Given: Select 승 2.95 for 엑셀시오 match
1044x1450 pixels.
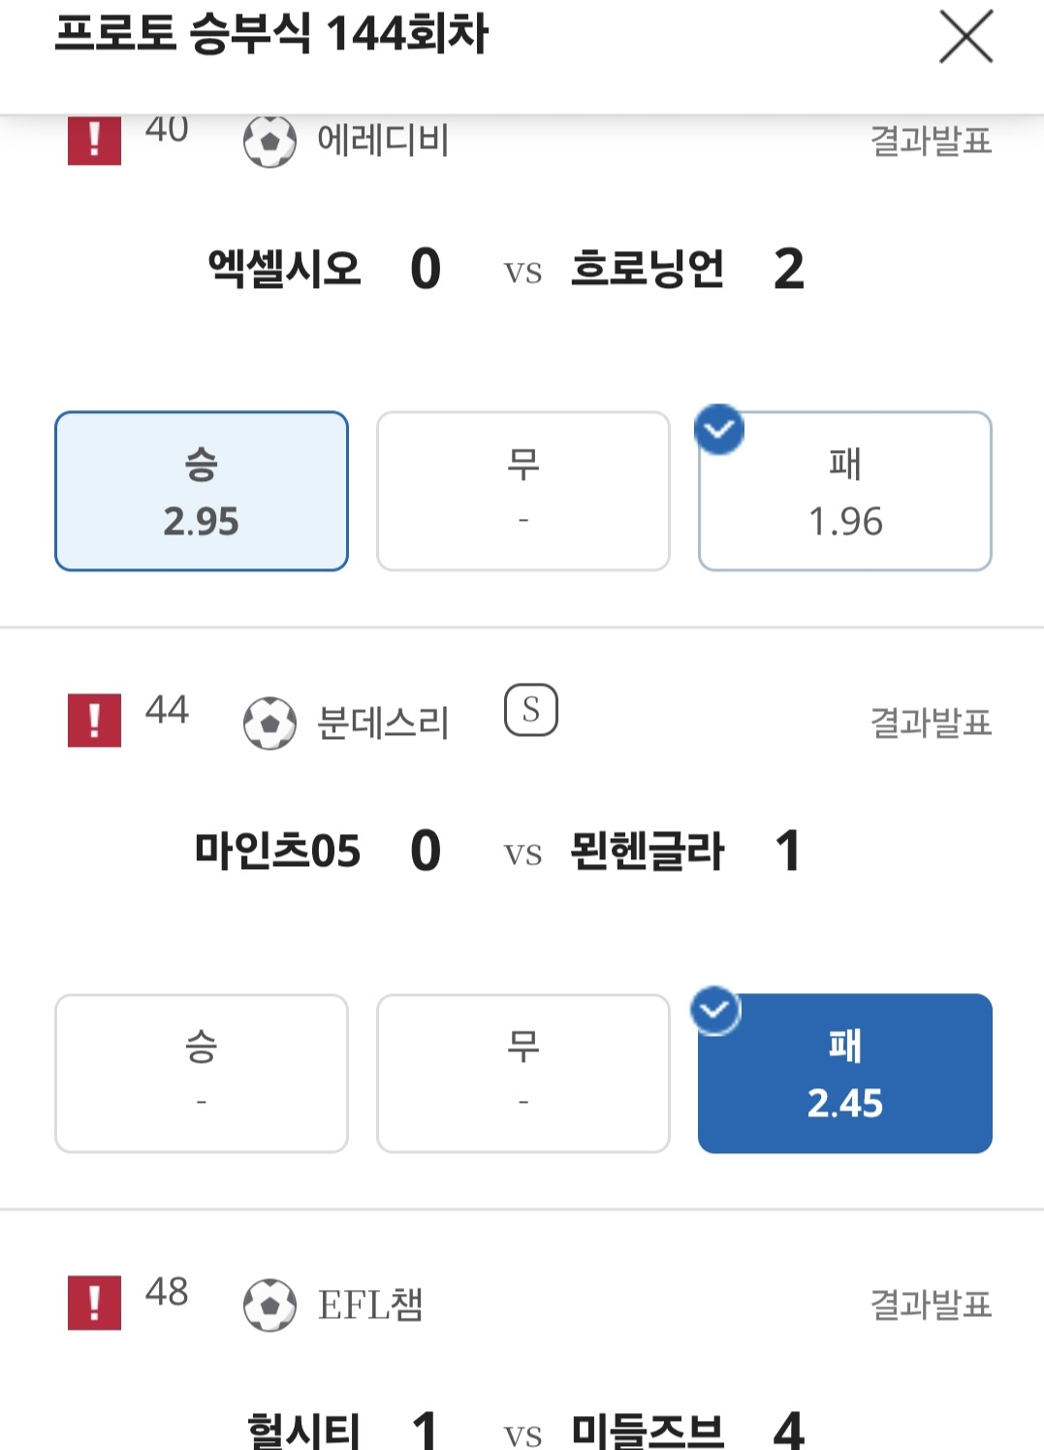Looking at the screenshot, I should [x=201, y=491].
